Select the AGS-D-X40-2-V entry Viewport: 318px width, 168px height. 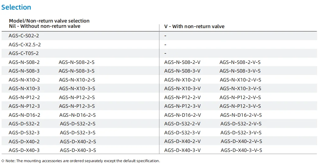182,141
